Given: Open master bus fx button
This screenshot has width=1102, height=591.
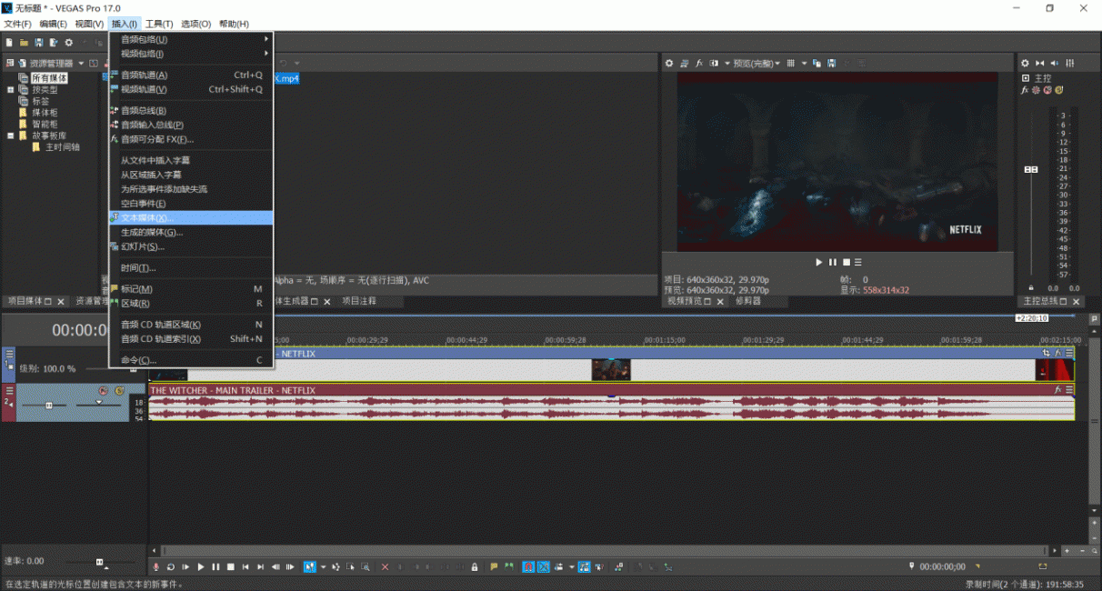Looking at the screenshot, I should tap(1025, 90).
